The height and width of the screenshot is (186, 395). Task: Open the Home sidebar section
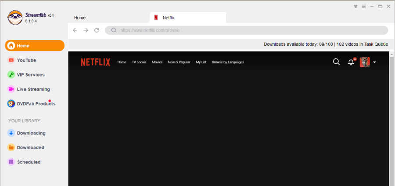[35, 46]
